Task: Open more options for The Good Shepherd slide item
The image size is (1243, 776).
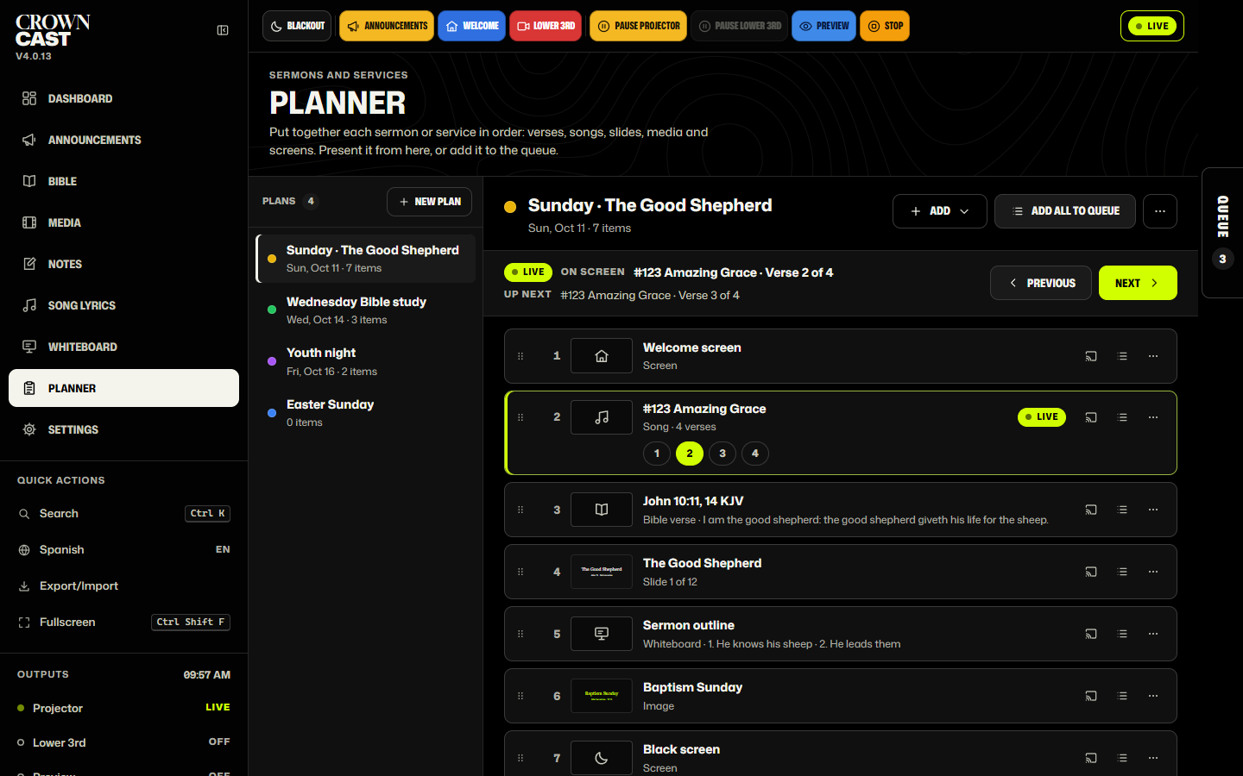Action: point(1153,572)
